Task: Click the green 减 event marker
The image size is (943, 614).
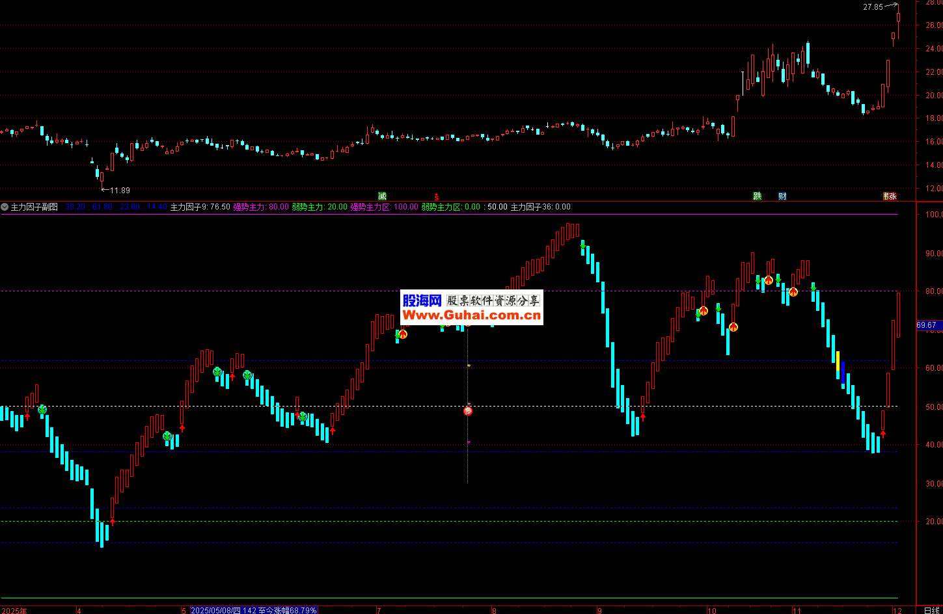Action: click(382, 196)
